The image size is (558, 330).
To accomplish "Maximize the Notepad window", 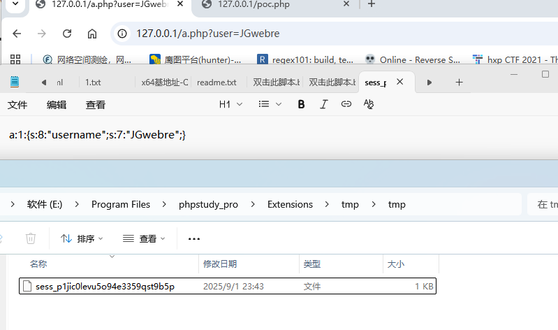I will tap(545, 74).
